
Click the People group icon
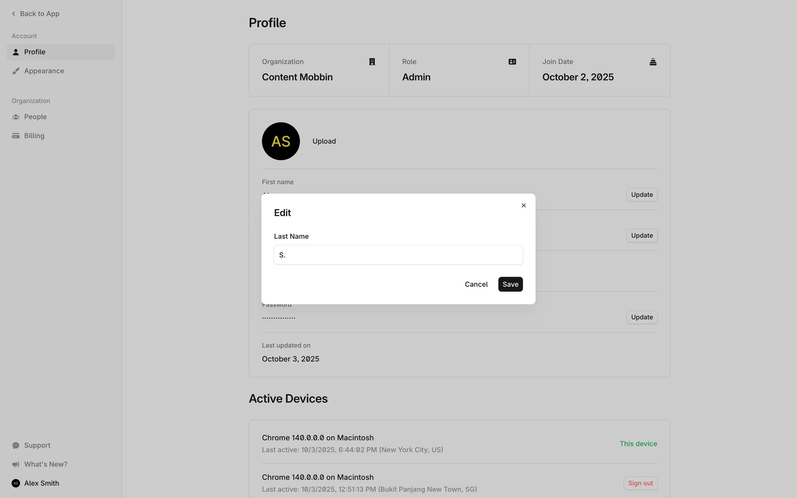[16, 117]
